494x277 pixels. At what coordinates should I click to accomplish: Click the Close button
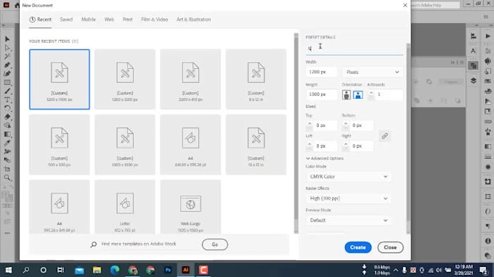coord(390,247)
